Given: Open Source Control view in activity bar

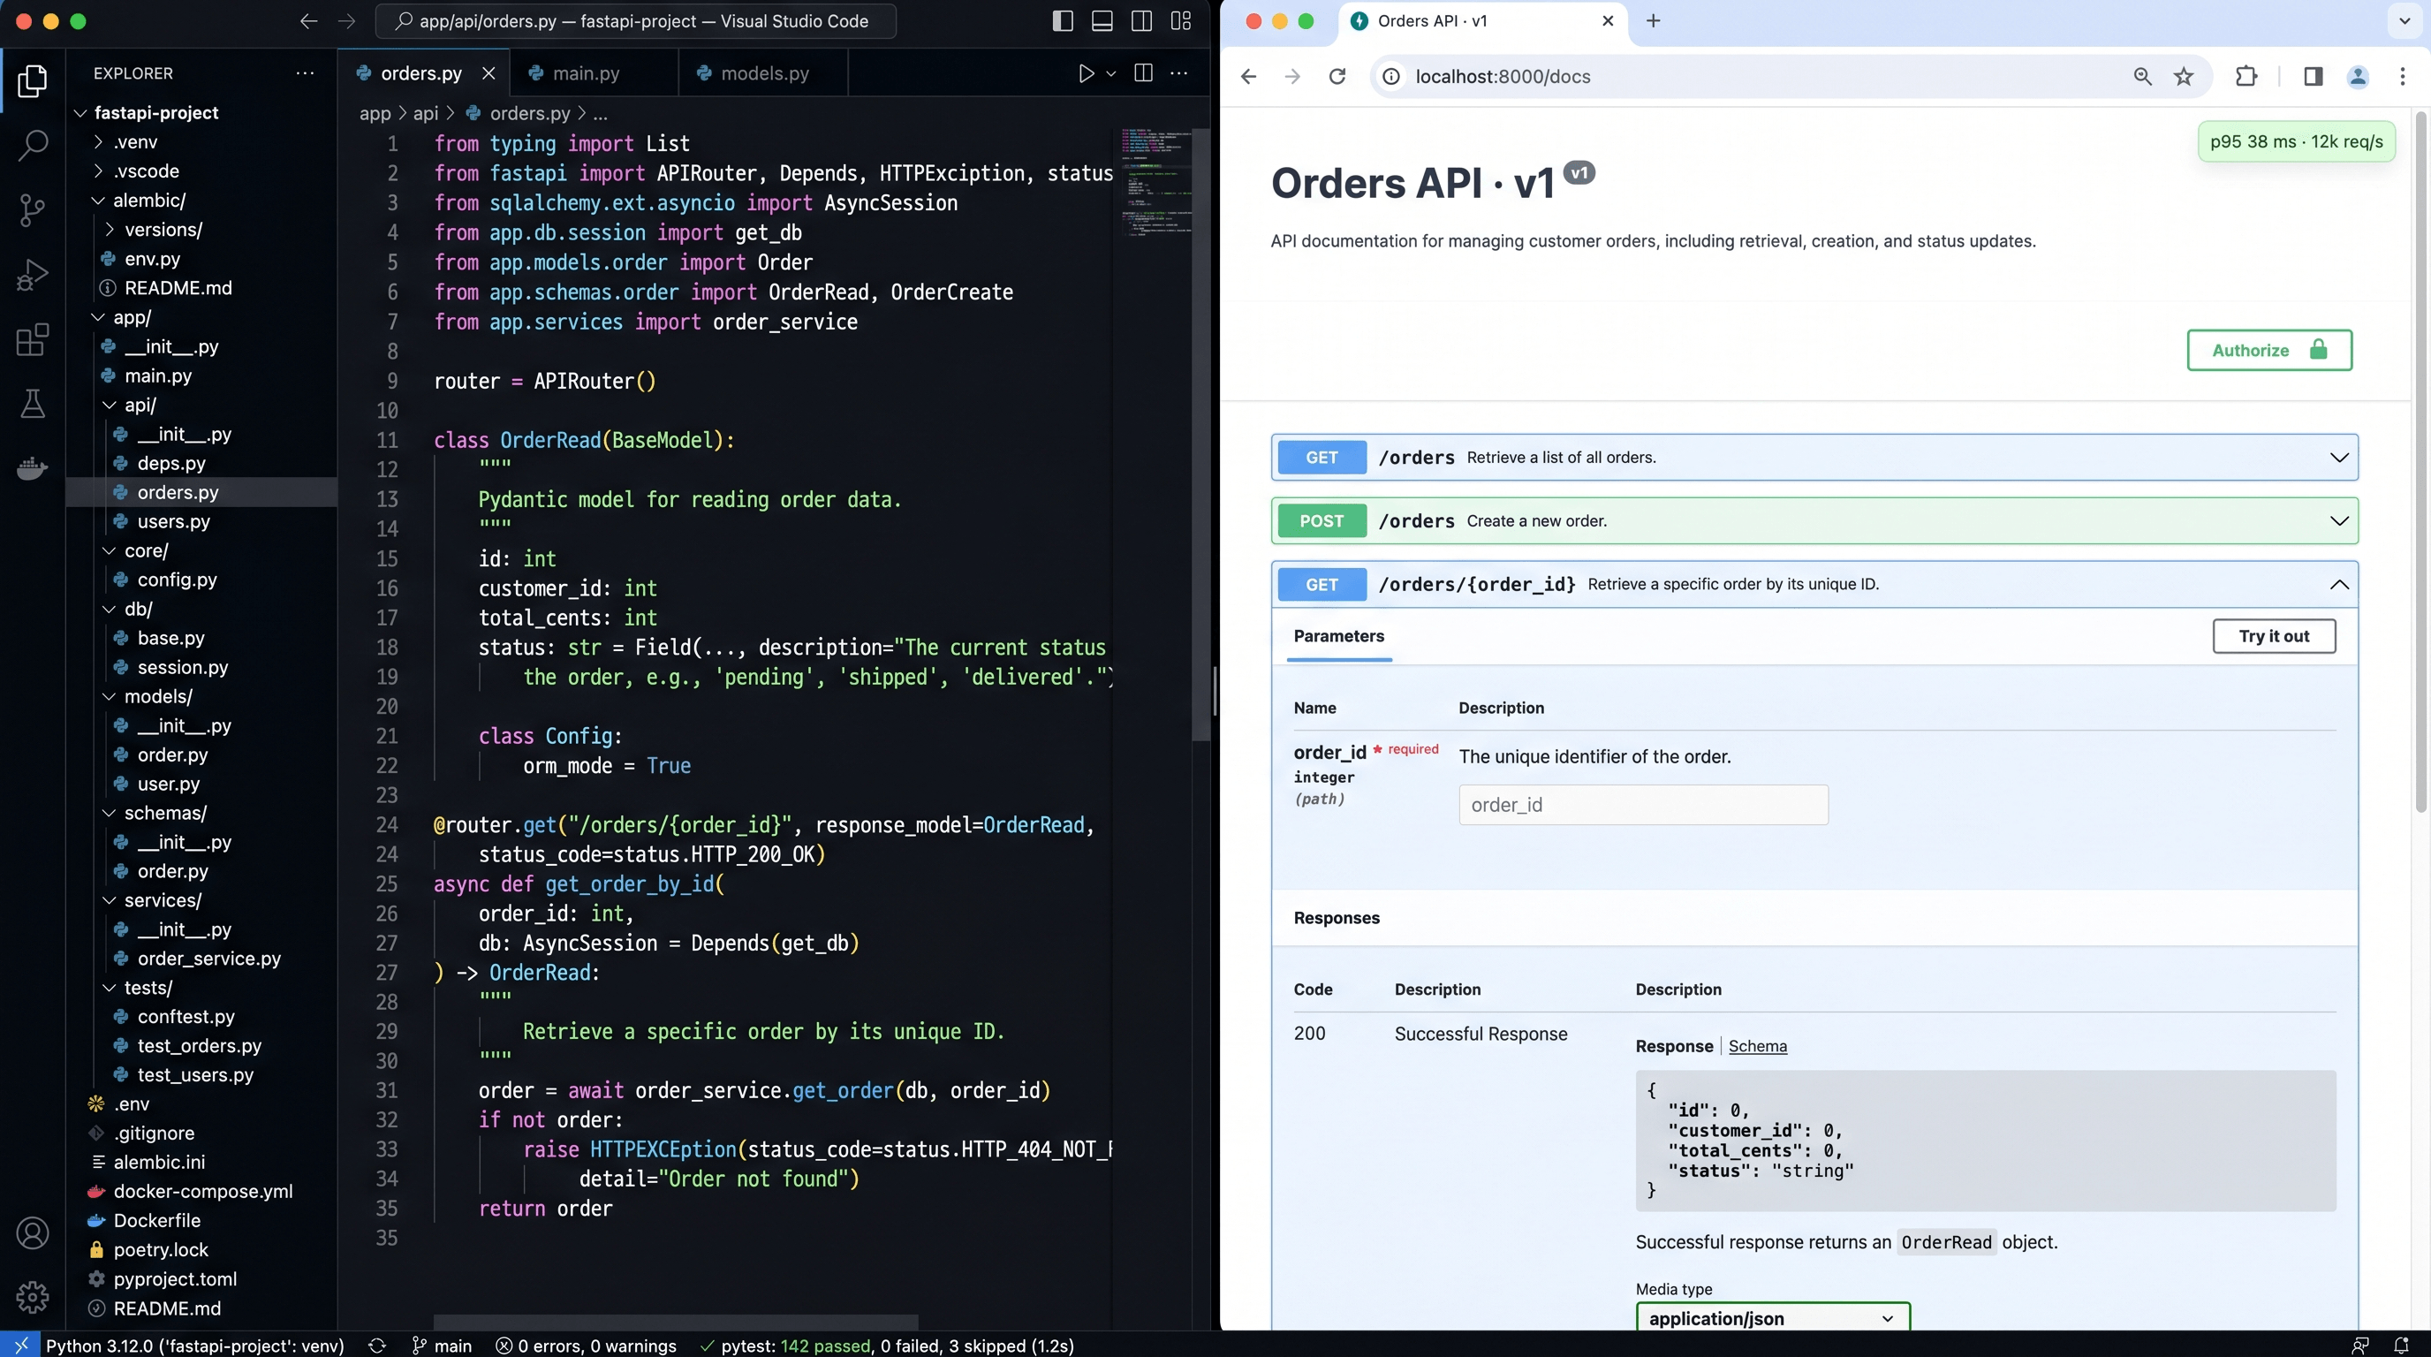Looking at the screenshot, I should pyautogui.click(x=33, y=209).
